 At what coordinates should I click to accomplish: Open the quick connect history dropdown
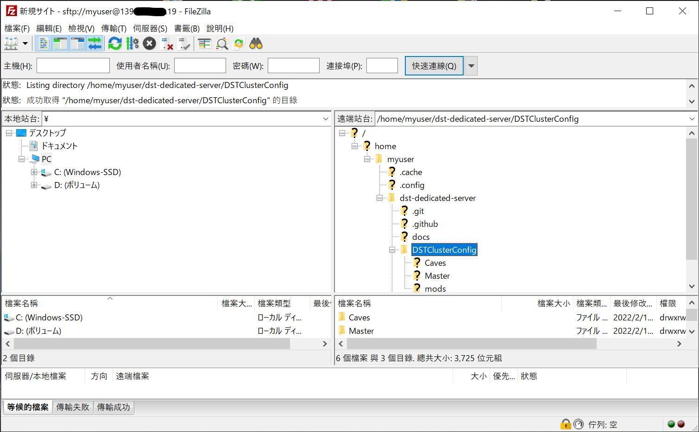pyautogui.click(x=471, y=66)
